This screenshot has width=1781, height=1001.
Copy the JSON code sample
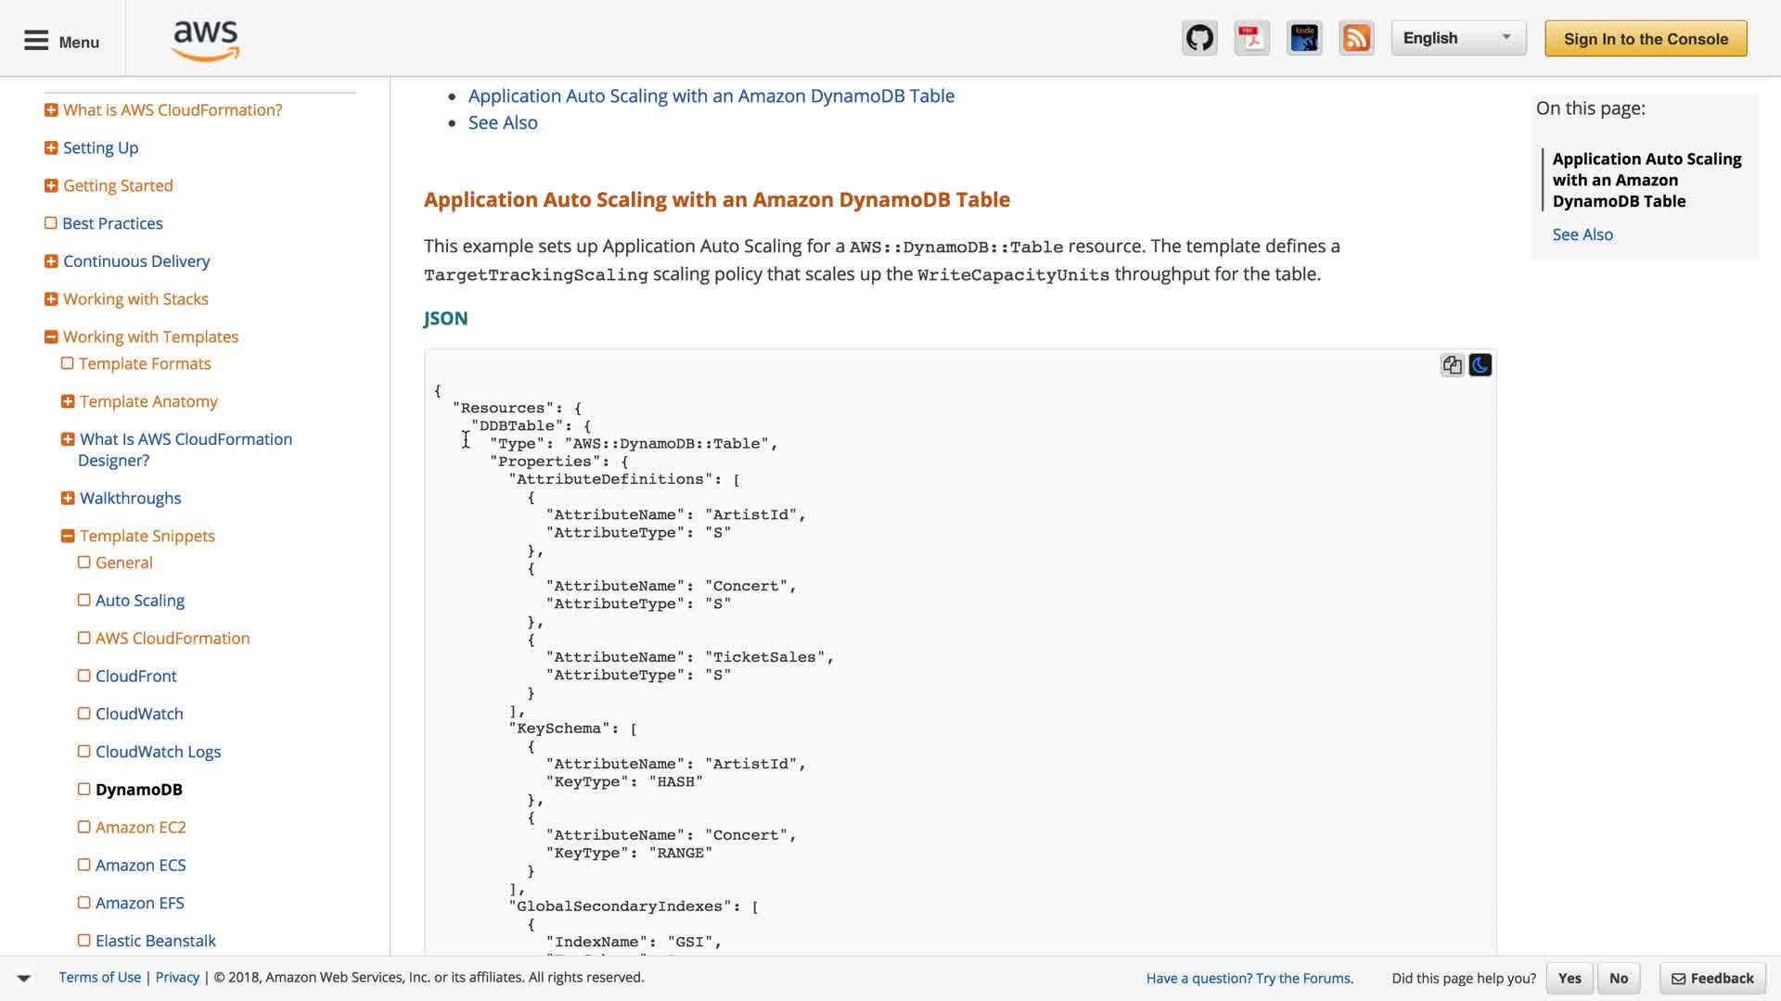(1452, 365)
